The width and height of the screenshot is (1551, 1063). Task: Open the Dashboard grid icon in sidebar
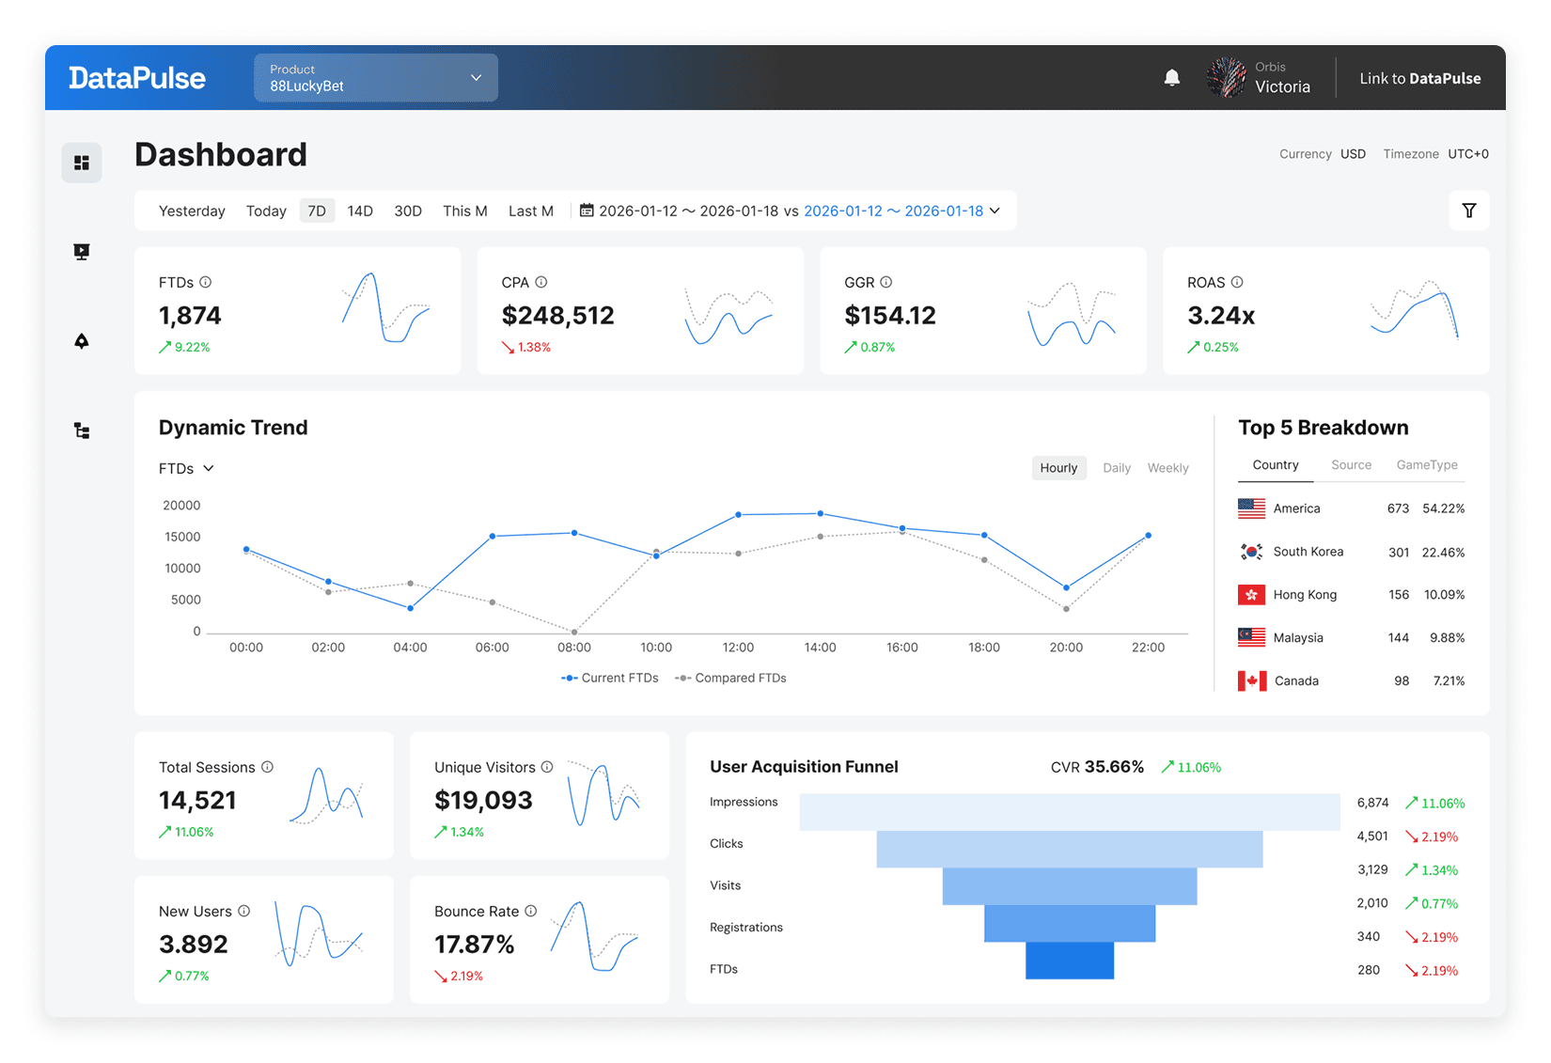[x=82, y=162]
